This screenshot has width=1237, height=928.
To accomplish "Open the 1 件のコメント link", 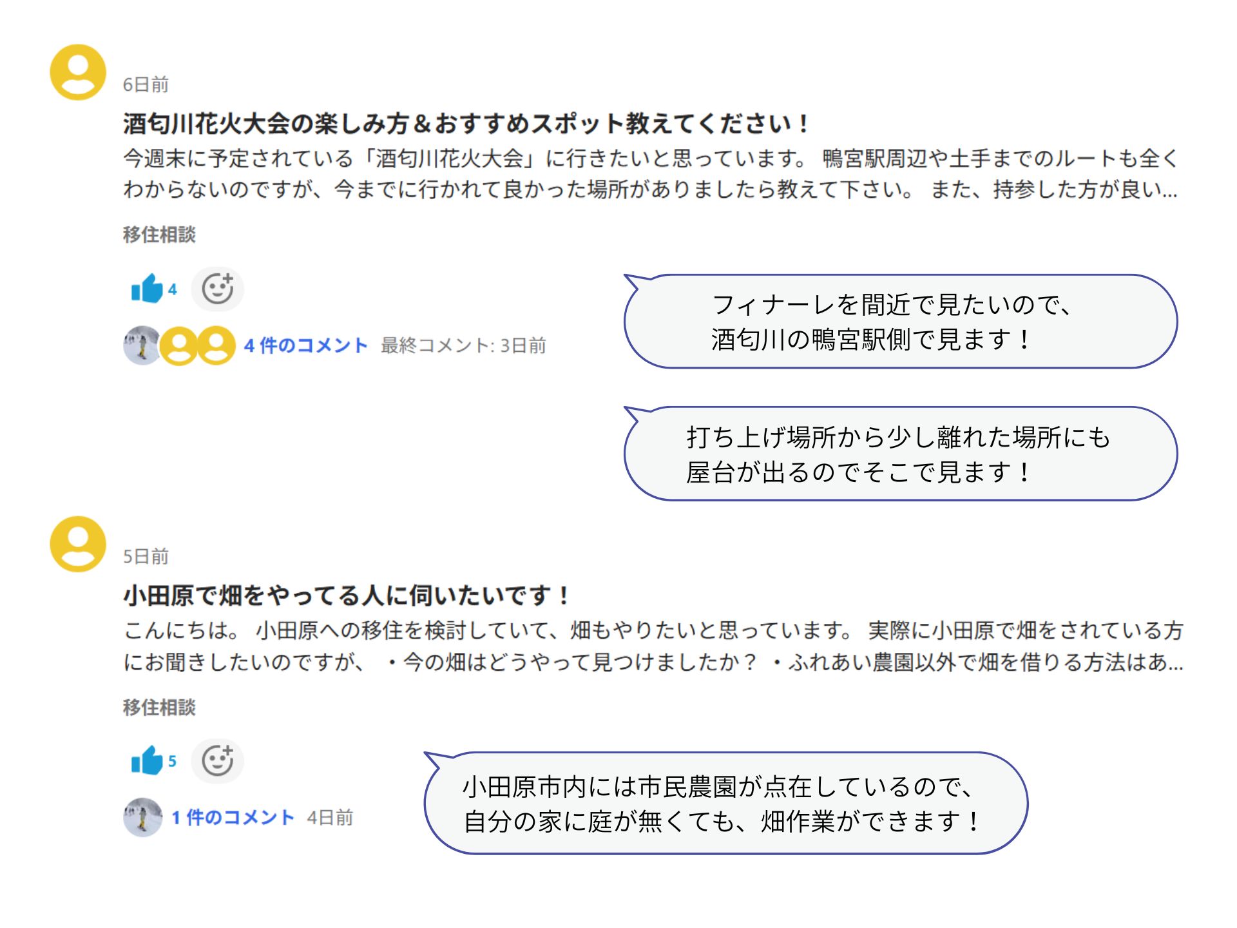I will click(x=233, y=817).
